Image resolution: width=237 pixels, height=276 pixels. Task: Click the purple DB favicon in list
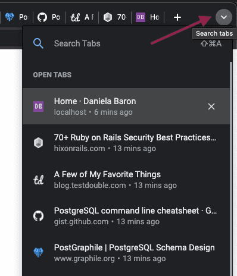coord(38,106)
